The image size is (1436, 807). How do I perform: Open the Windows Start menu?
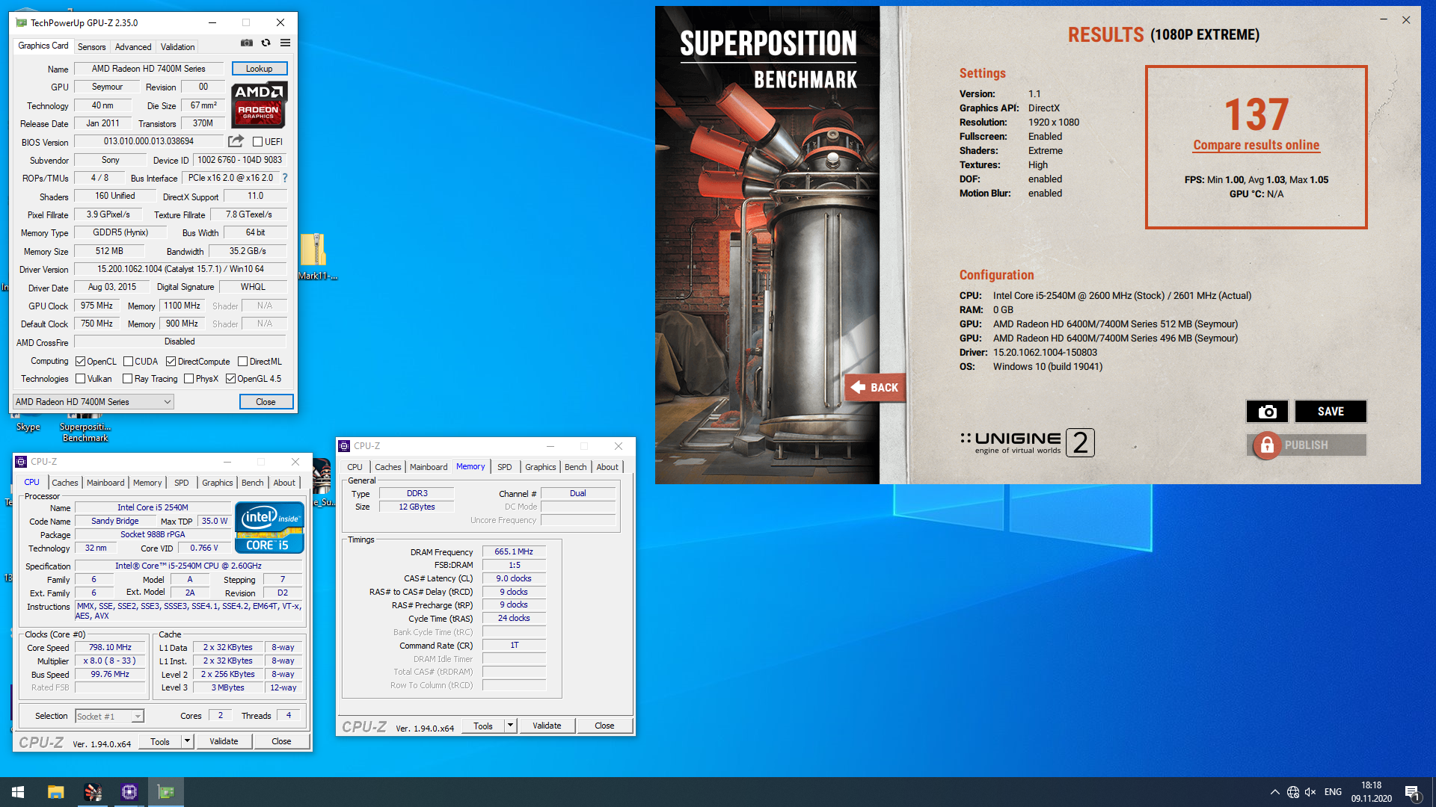[18, 792]
